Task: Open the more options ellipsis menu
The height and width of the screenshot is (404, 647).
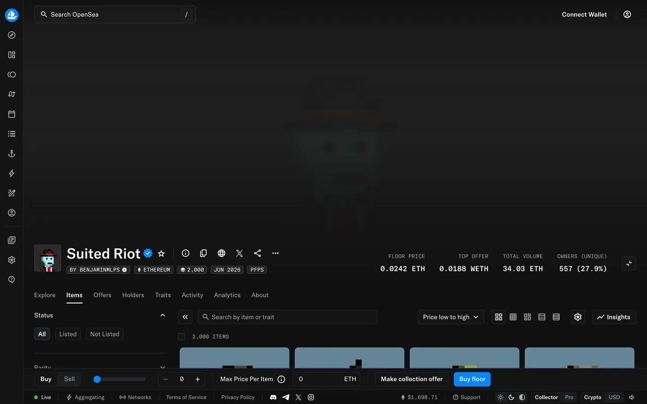Action: (275, 253)
